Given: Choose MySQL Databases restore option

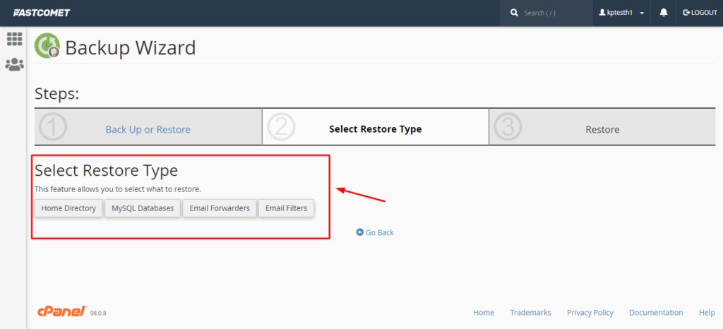Looking at the screenshot, I should click(143, 208).
